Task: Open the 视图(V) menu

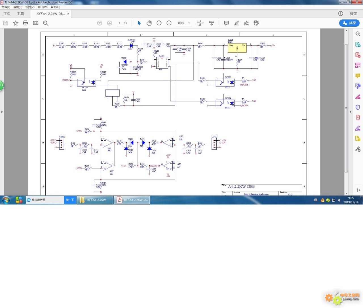Action: [30, 7]
